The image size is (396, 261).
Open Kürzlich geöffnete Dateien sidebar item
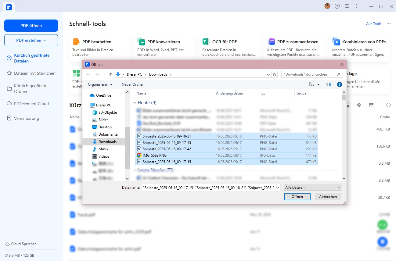pyautogui.click(x=31, y=58)
